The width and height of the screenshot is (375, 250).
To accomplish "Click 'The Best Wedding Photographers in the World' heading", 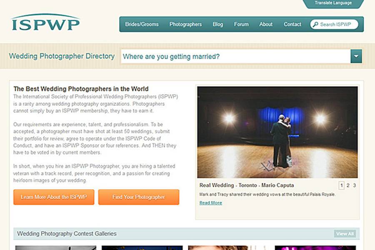I will point(81,89).
